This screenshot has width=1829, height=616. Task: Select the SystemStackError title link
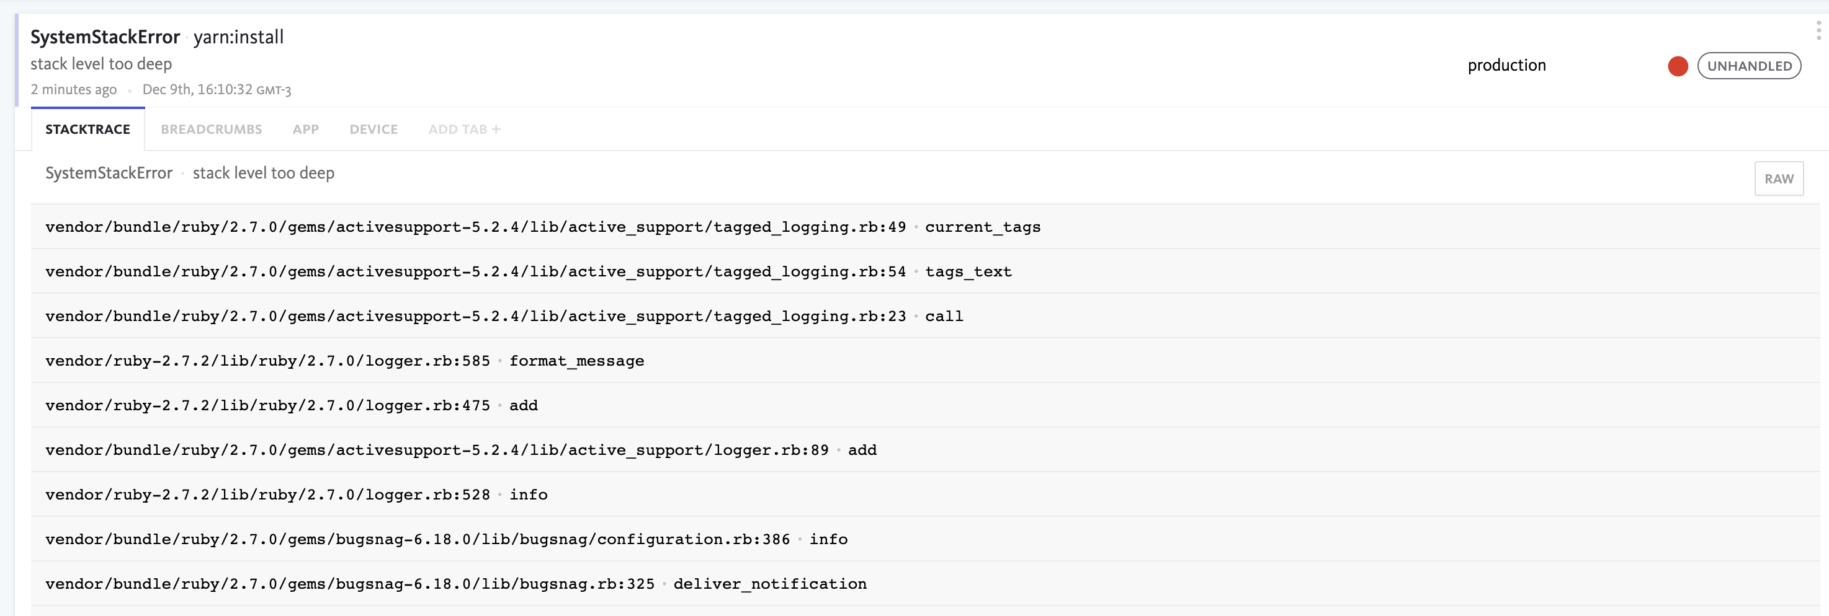[x=105, y=37]
